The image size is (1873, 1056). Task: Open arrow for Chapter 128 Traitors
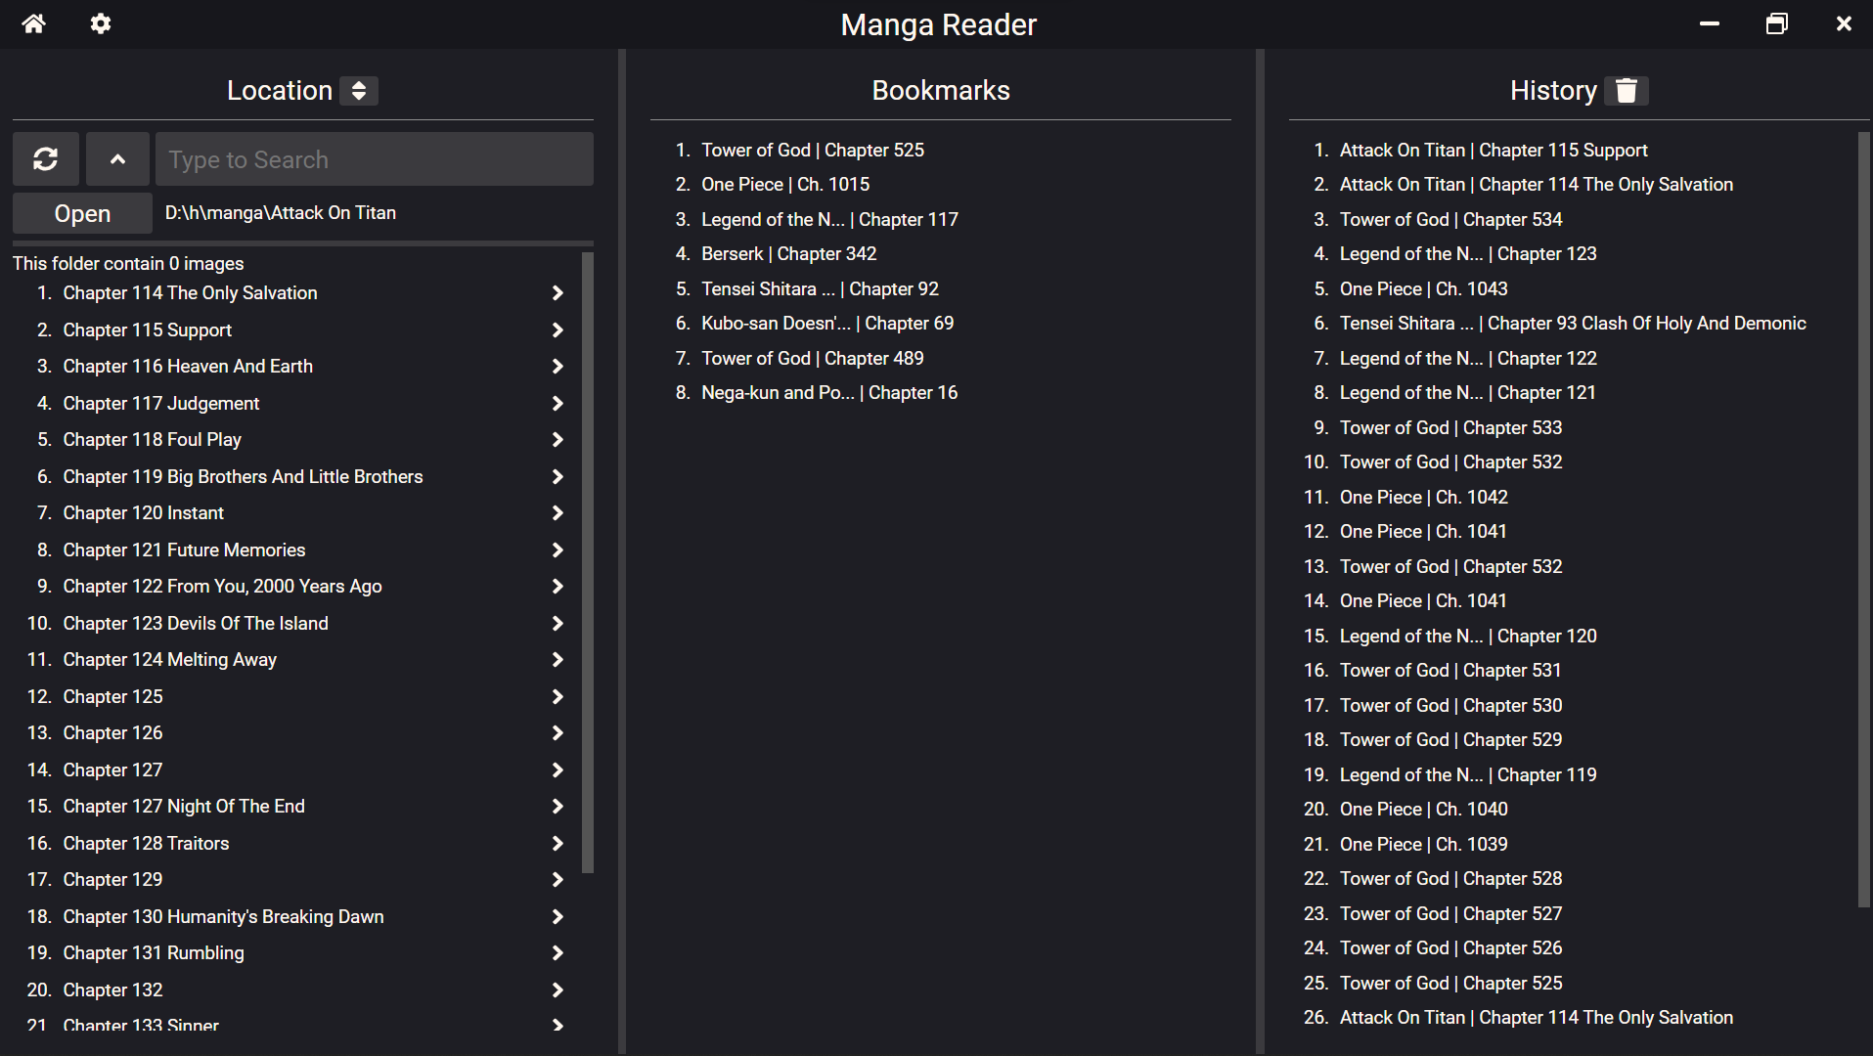[x=557, y=844]
